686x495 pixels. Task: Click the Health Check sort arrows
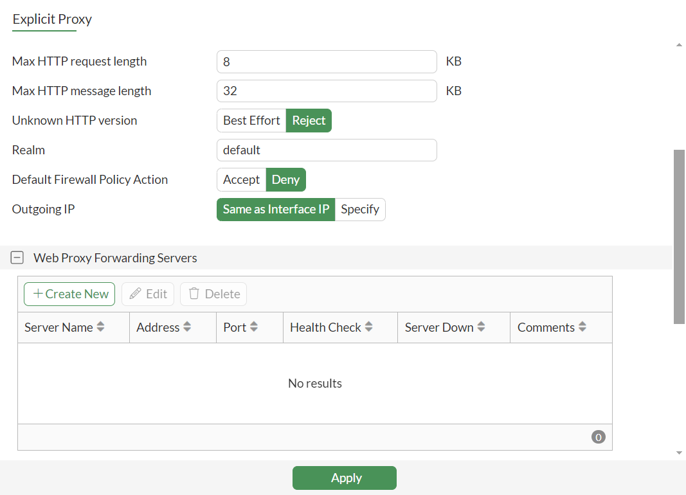(x=368, y=327)
